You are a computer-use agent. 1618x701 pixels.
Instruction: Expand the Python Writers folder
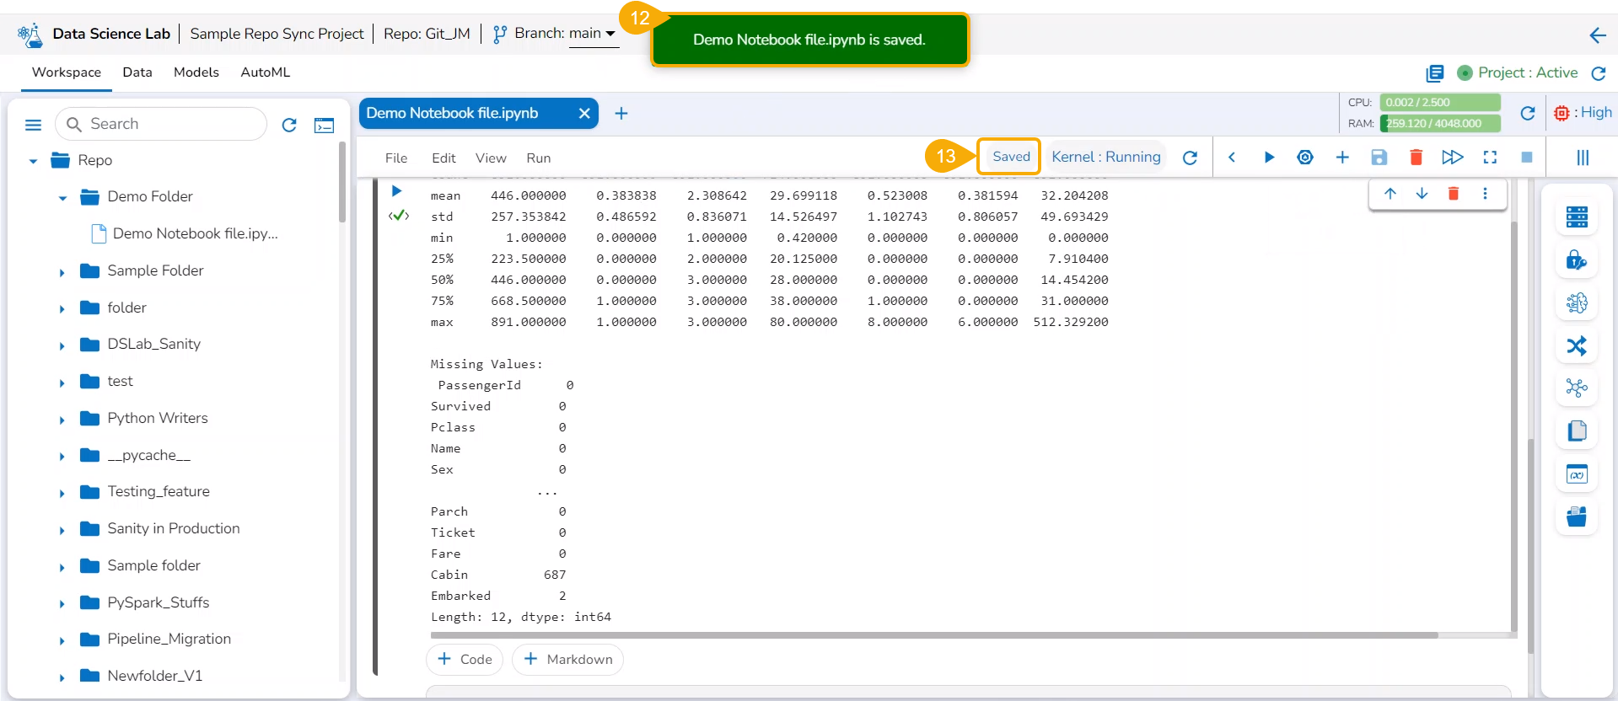62,420
